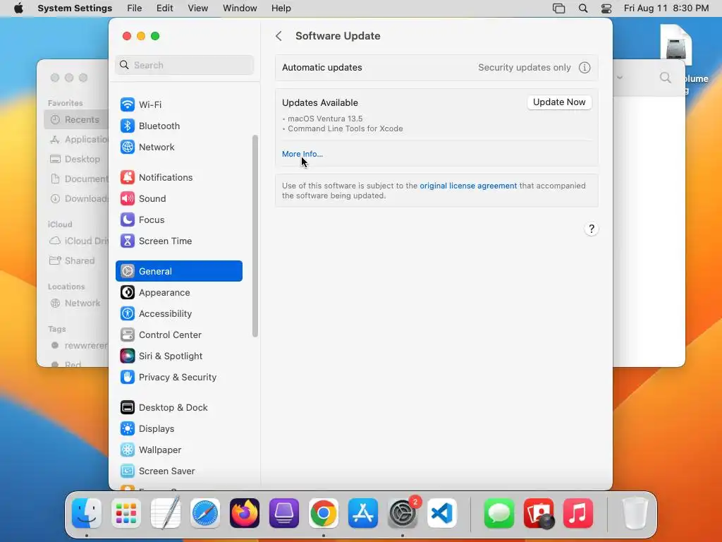Open Bluetooth settings pane
The height and width of the screenshot is (542, 722).
[178, 126]
